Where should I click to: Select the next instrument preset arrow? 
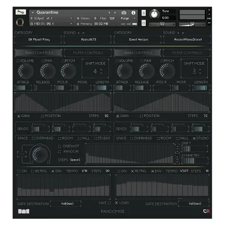pyautogui.click(x=115, y=13)
